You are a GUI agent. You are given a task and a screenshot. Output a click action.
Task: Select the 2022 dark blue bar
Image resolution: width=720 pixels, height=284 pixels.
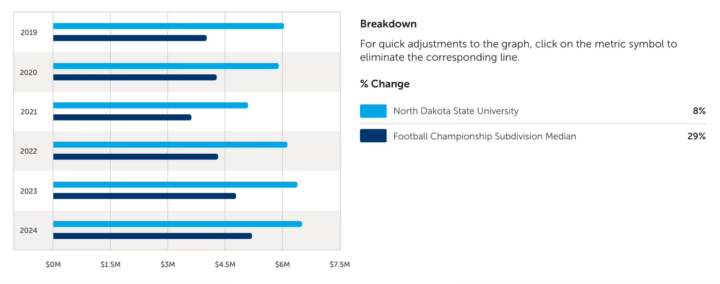click(x=136, y=157)
